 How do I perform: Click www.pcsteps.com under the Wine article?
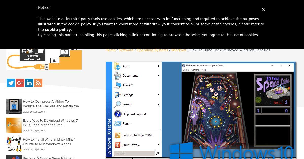point(34,149)
